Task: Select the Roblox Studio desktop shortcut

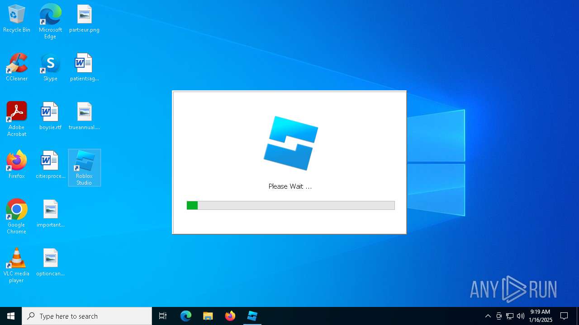Action: tap(84, 168)
